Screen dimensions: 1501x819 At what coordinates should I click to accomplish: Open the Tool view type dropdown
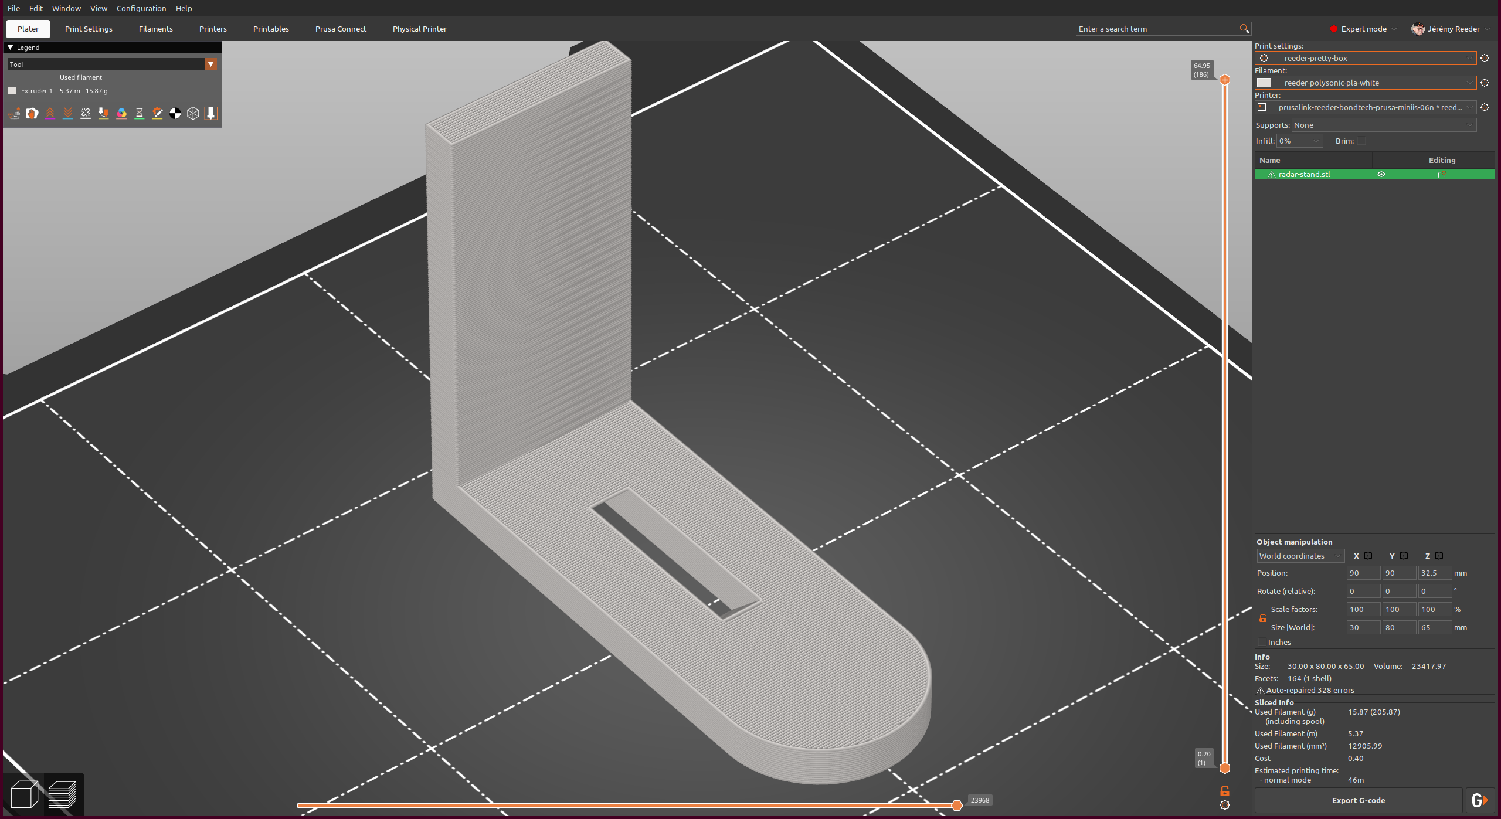(112, 64)
